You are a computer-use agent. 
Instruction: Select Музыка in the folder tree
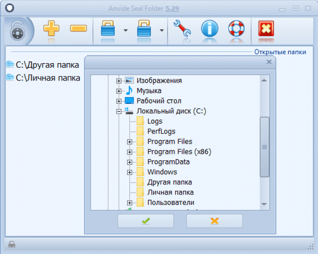click(149, 91)
